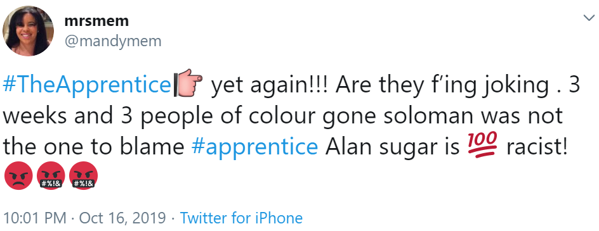Viewport: 599px width, 231px height.
Task: Click the pointing finger emoji
Action: point(188,82)
